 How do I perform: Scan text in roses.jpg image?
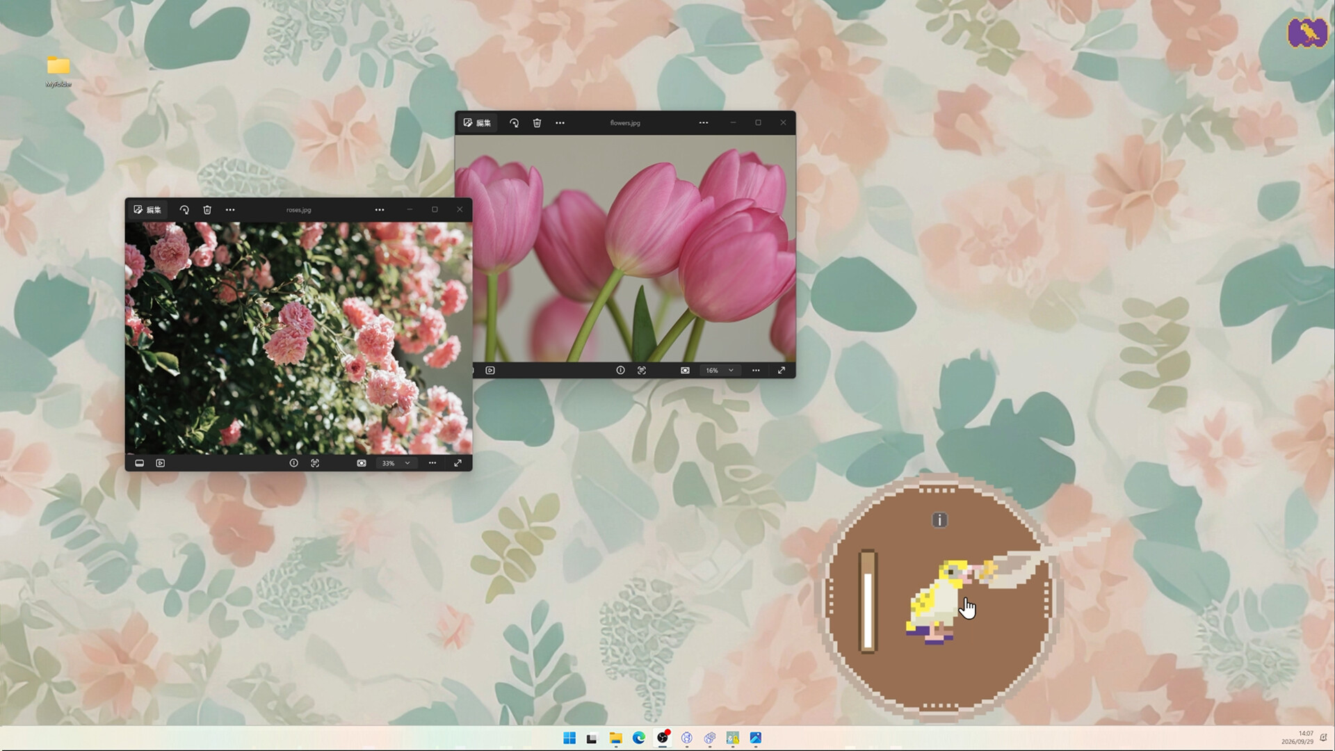click(x=315, y=463)
